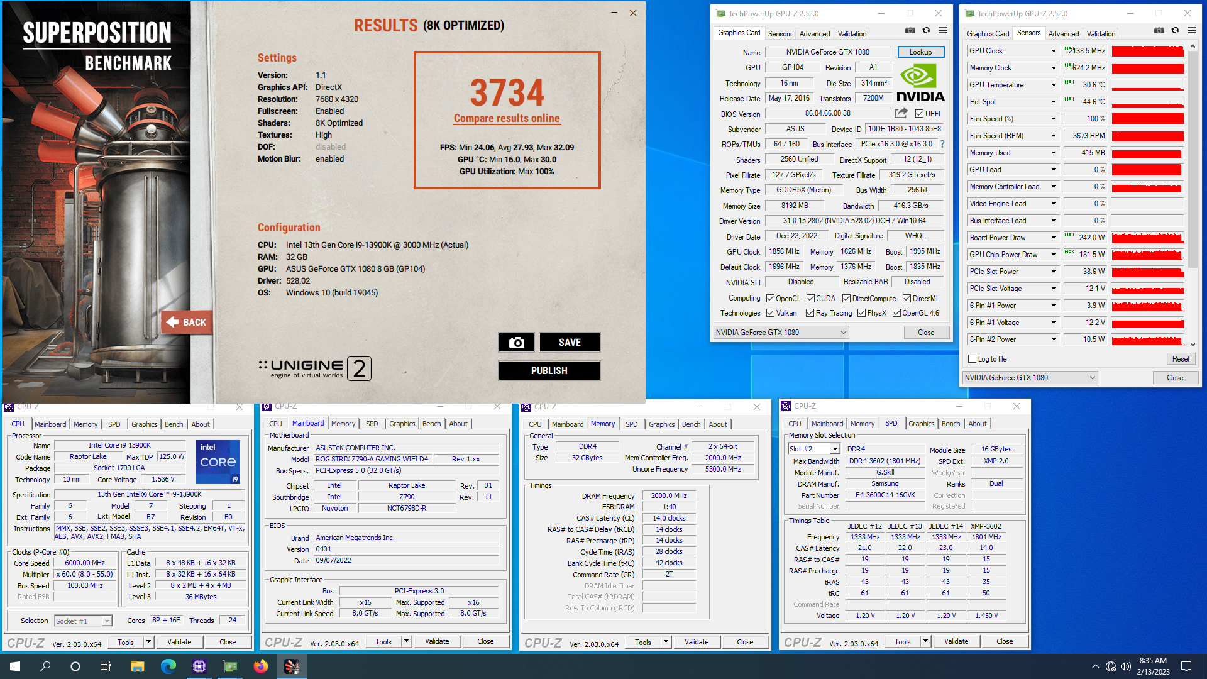Expand the GPU Clock sensor dropdown

point(1054,51)
